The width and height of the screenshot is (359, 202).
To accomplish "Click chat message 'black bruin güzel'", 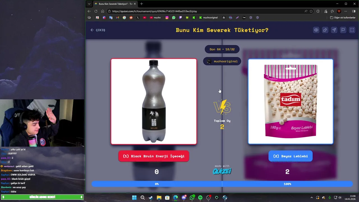I will 21,179.
